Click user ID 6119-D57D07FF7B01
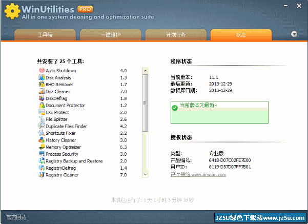Viewport: 308px width, 224px height. (x=230, y=167)
